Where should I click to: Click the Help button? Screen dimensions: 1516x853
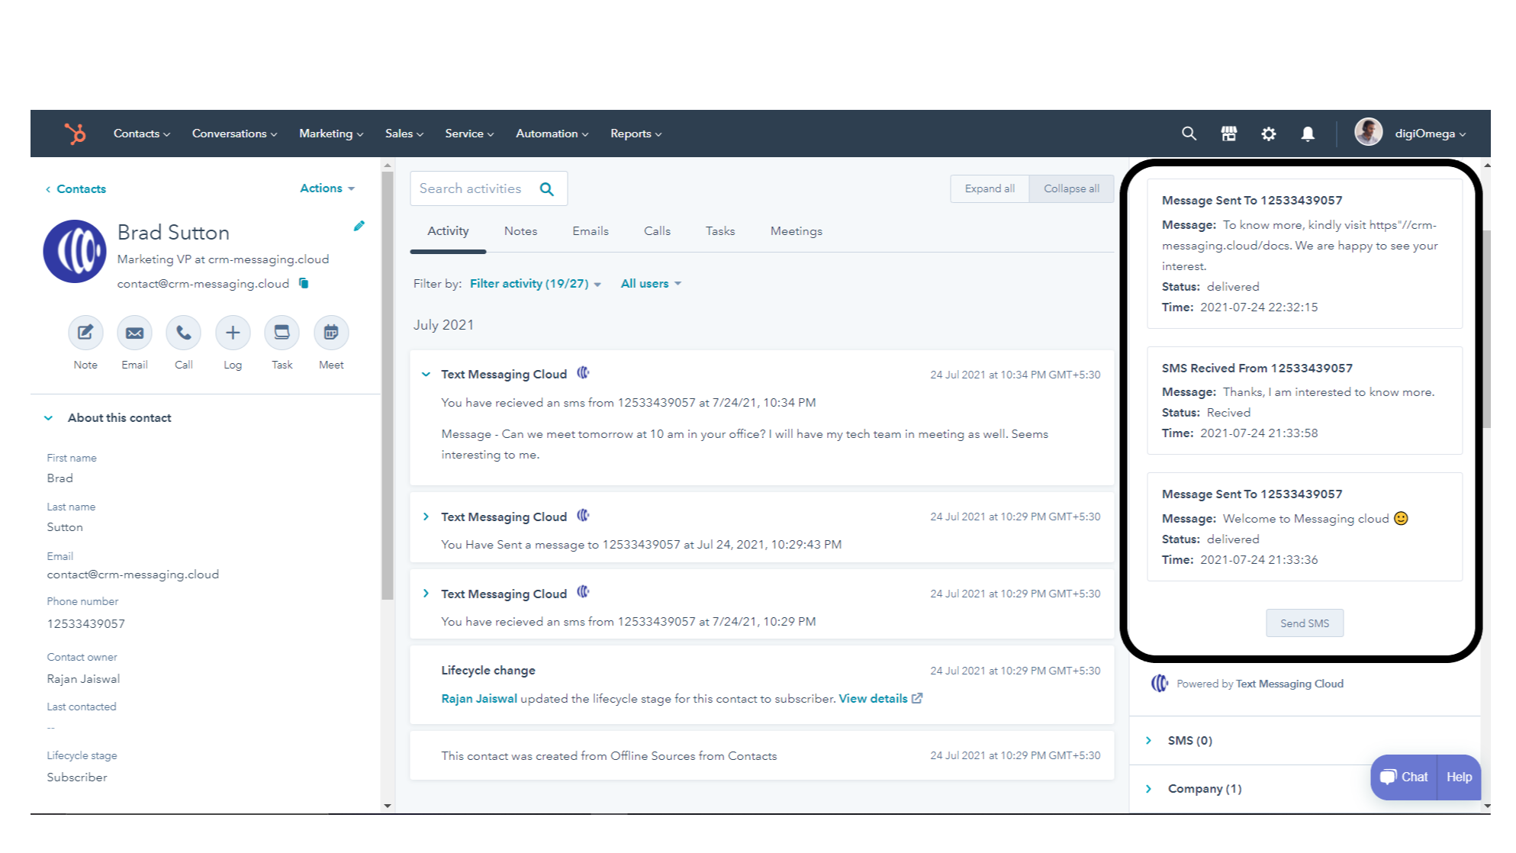pos(1459,777)
